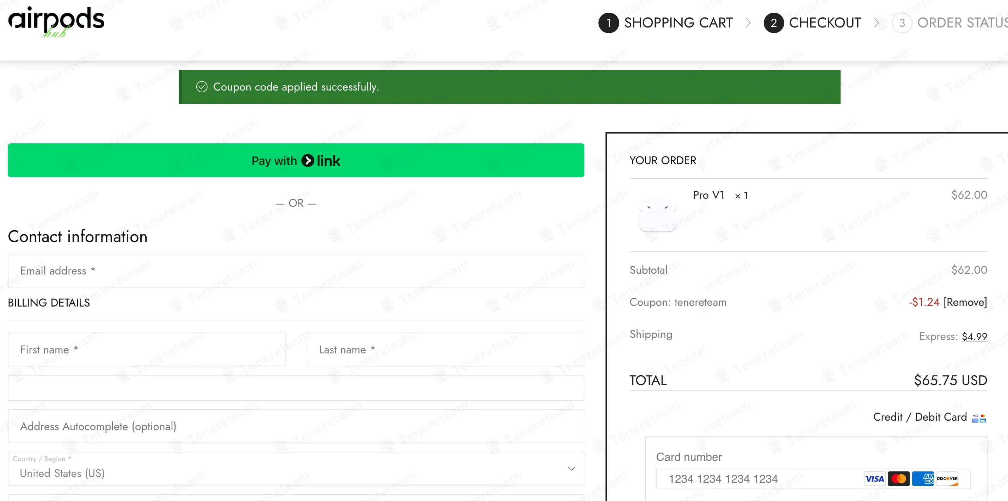Select the Credit / Debit Card payment method

click(x=920, y=417)
